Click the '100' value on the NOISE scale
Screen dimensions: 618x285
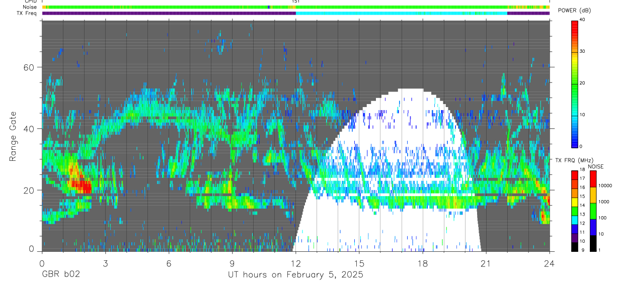[x=603, y=218]
